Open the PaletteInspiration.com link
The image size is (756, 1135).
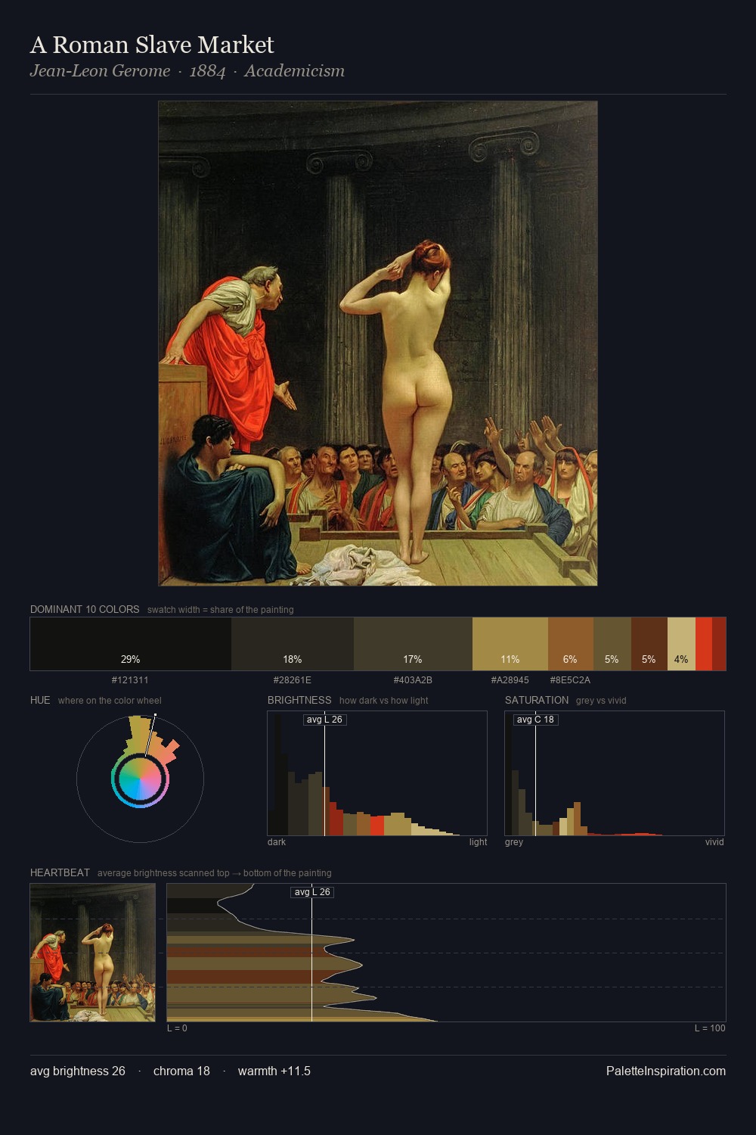coord(666,1071)
